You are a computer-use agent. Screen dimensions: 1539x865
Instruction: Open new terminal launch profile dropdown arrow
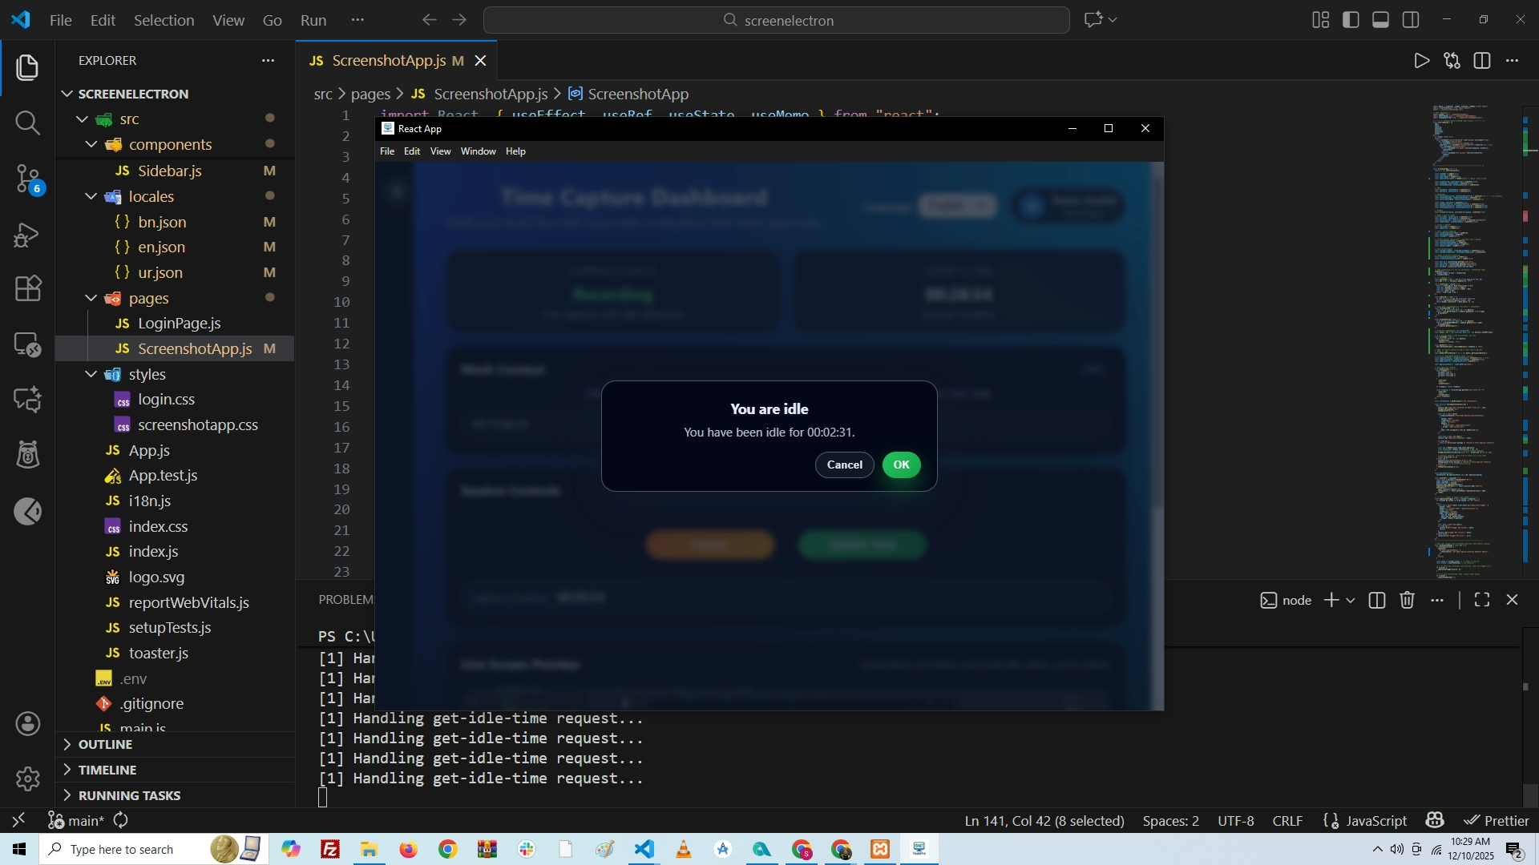coord(1351,600)
